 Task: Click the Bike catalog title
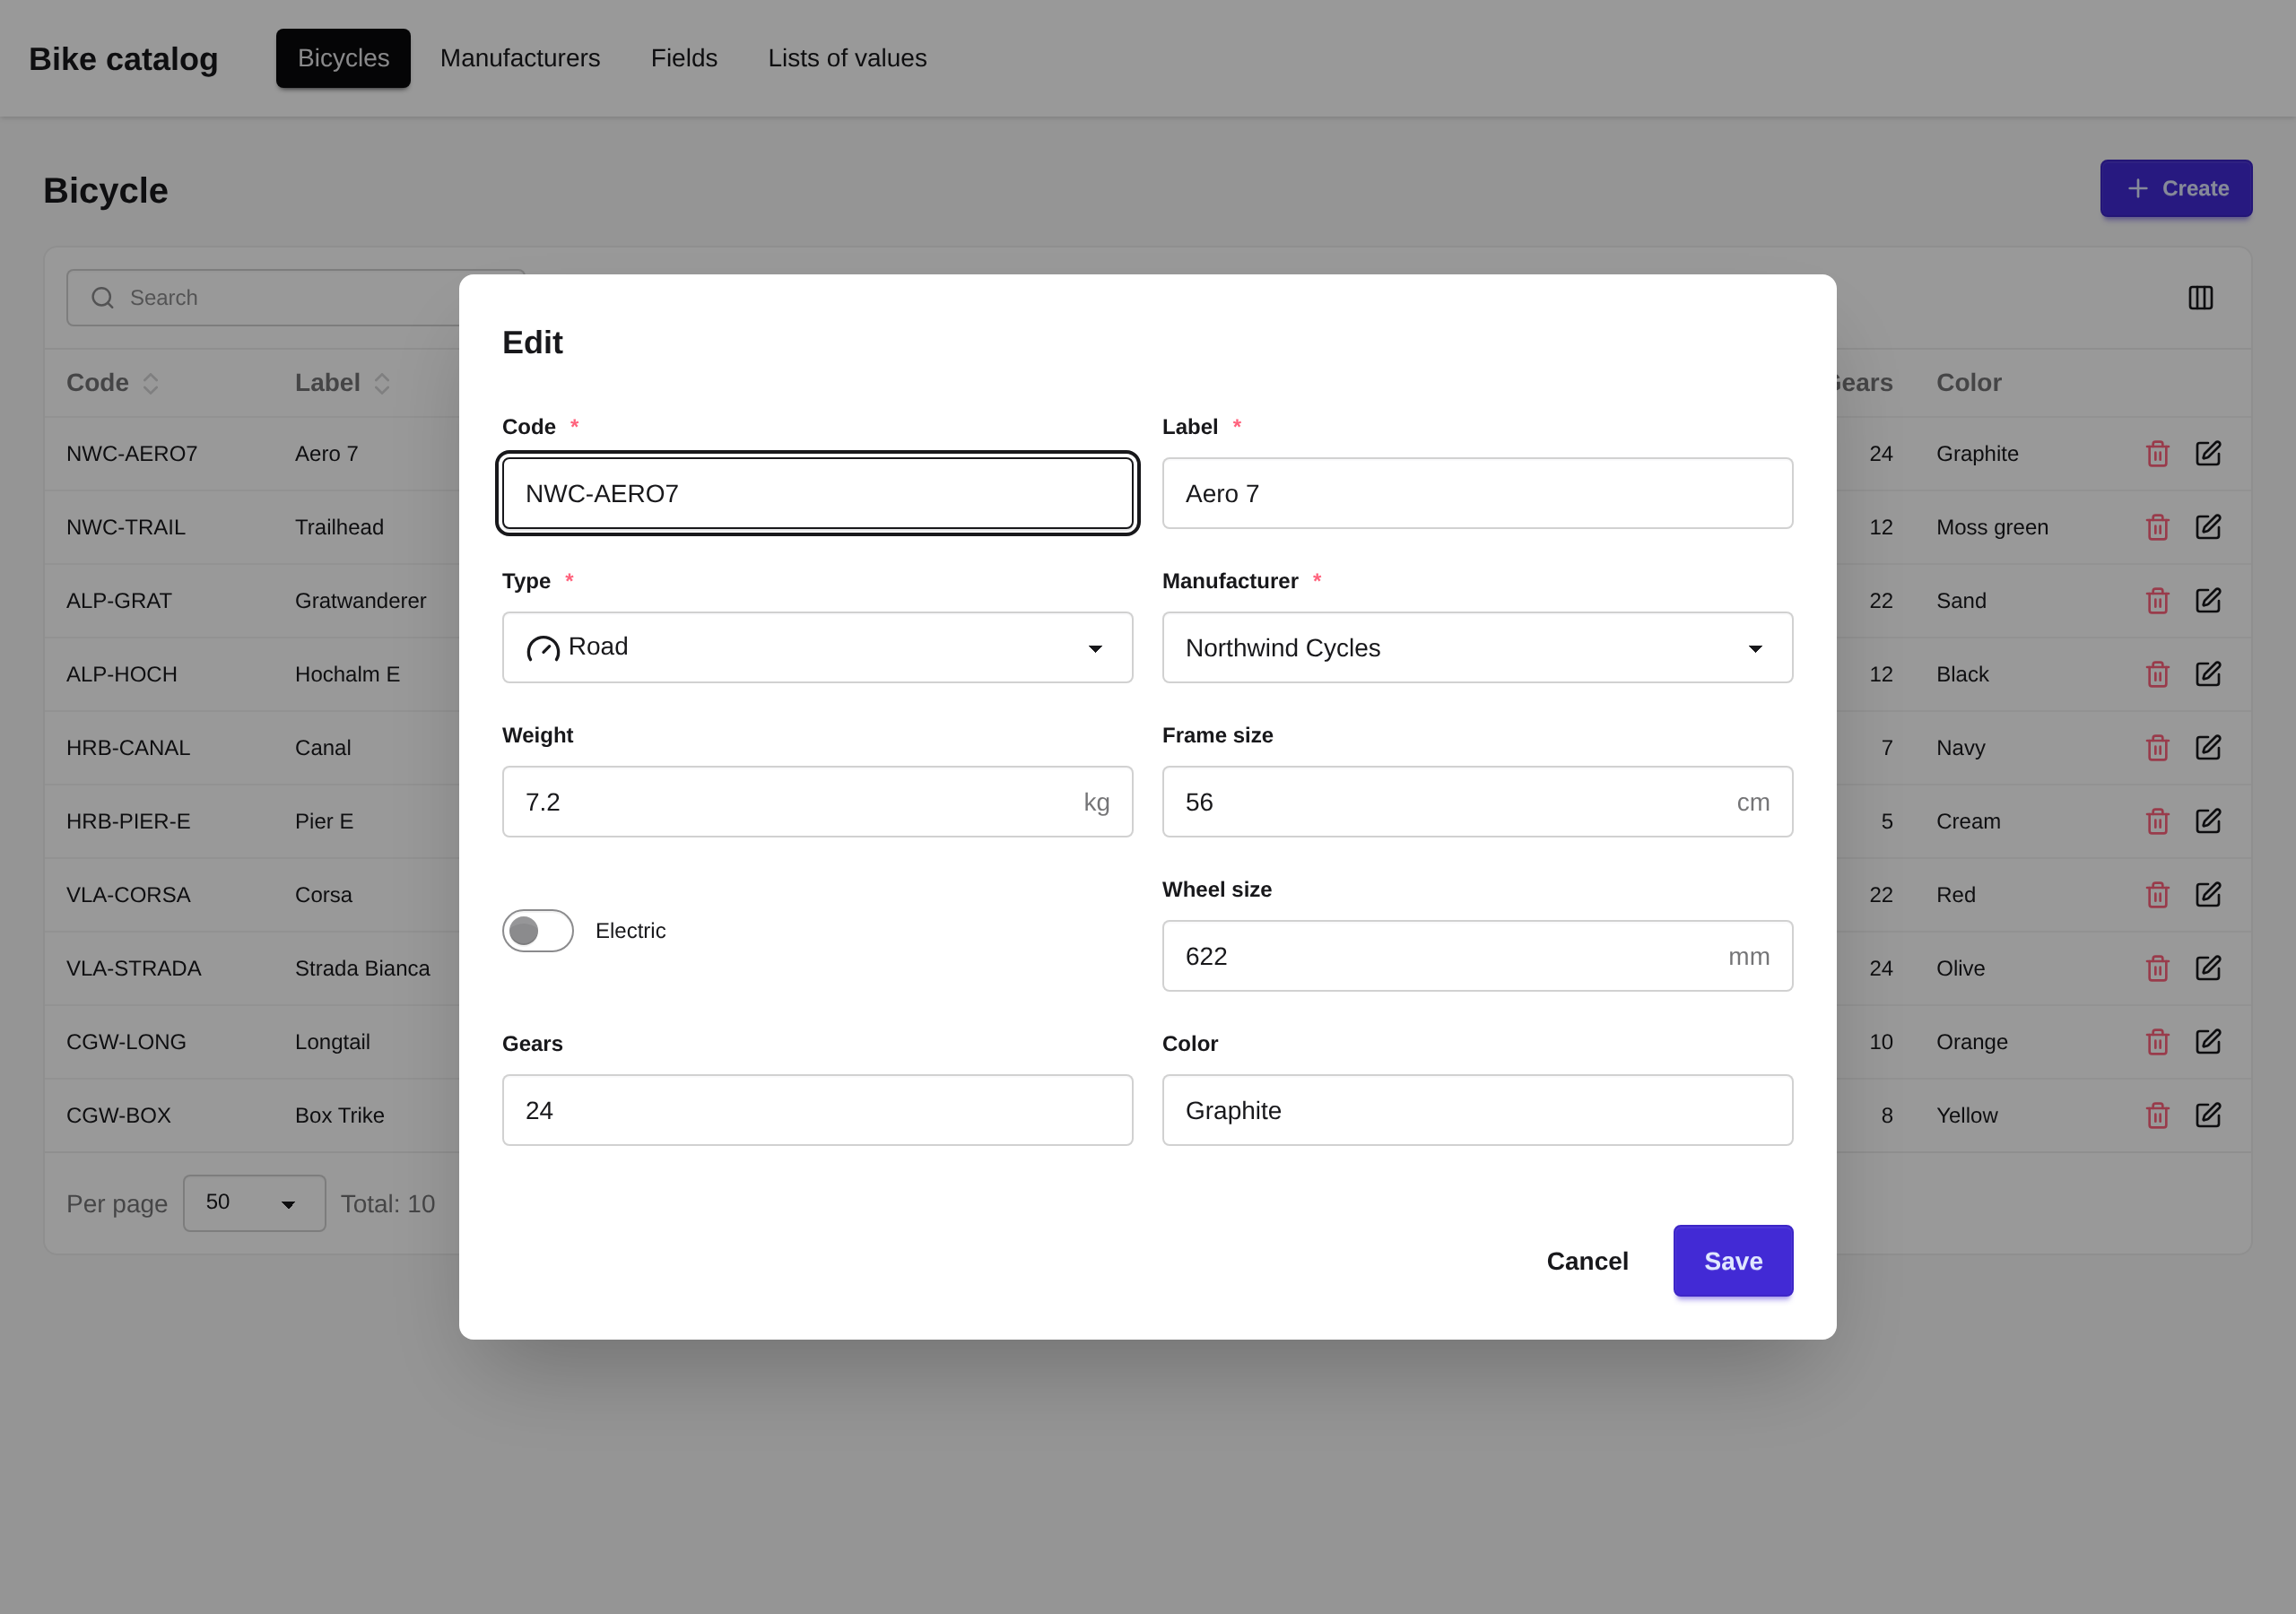[124, 59]
